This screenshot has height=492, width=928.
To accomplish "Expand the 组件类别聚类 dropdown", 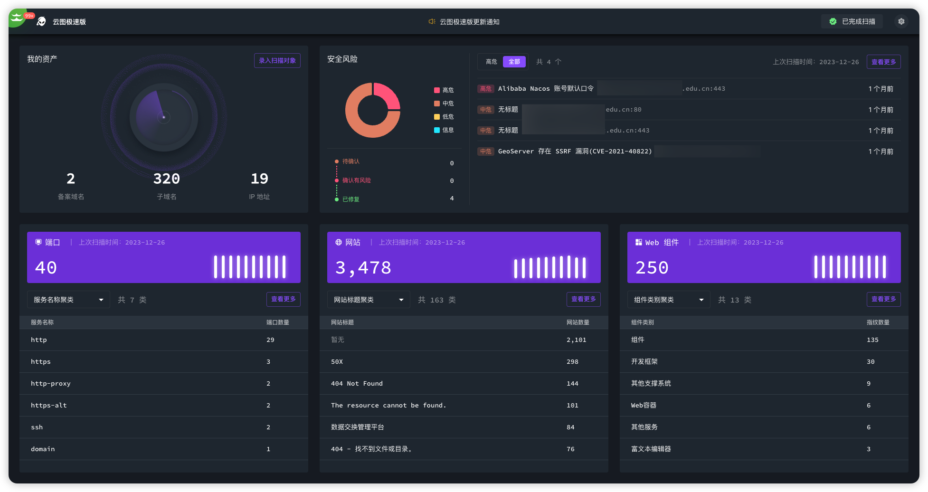I will (x=669, y=300).
